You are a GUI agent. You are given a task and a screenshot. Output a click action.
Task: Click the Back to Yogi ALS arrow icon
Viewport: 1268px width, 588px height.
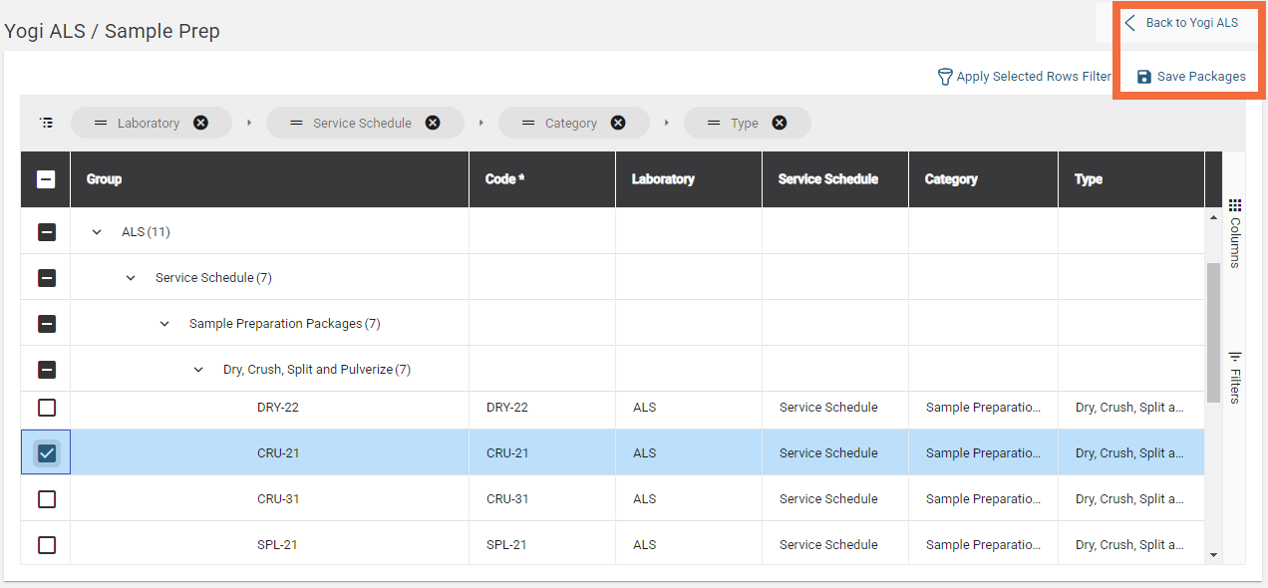tap(1130, 23)
